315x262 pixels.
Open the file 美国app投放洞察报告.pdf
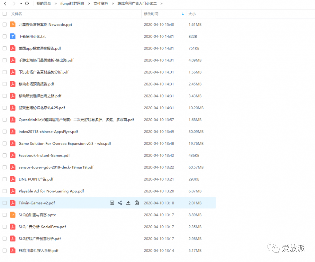[40, 48]
